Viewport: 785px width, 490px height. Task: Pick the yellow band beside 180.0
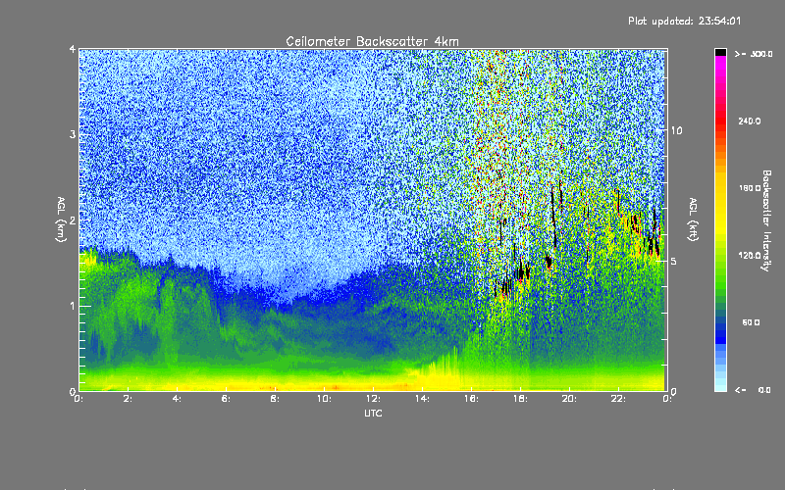720,188
